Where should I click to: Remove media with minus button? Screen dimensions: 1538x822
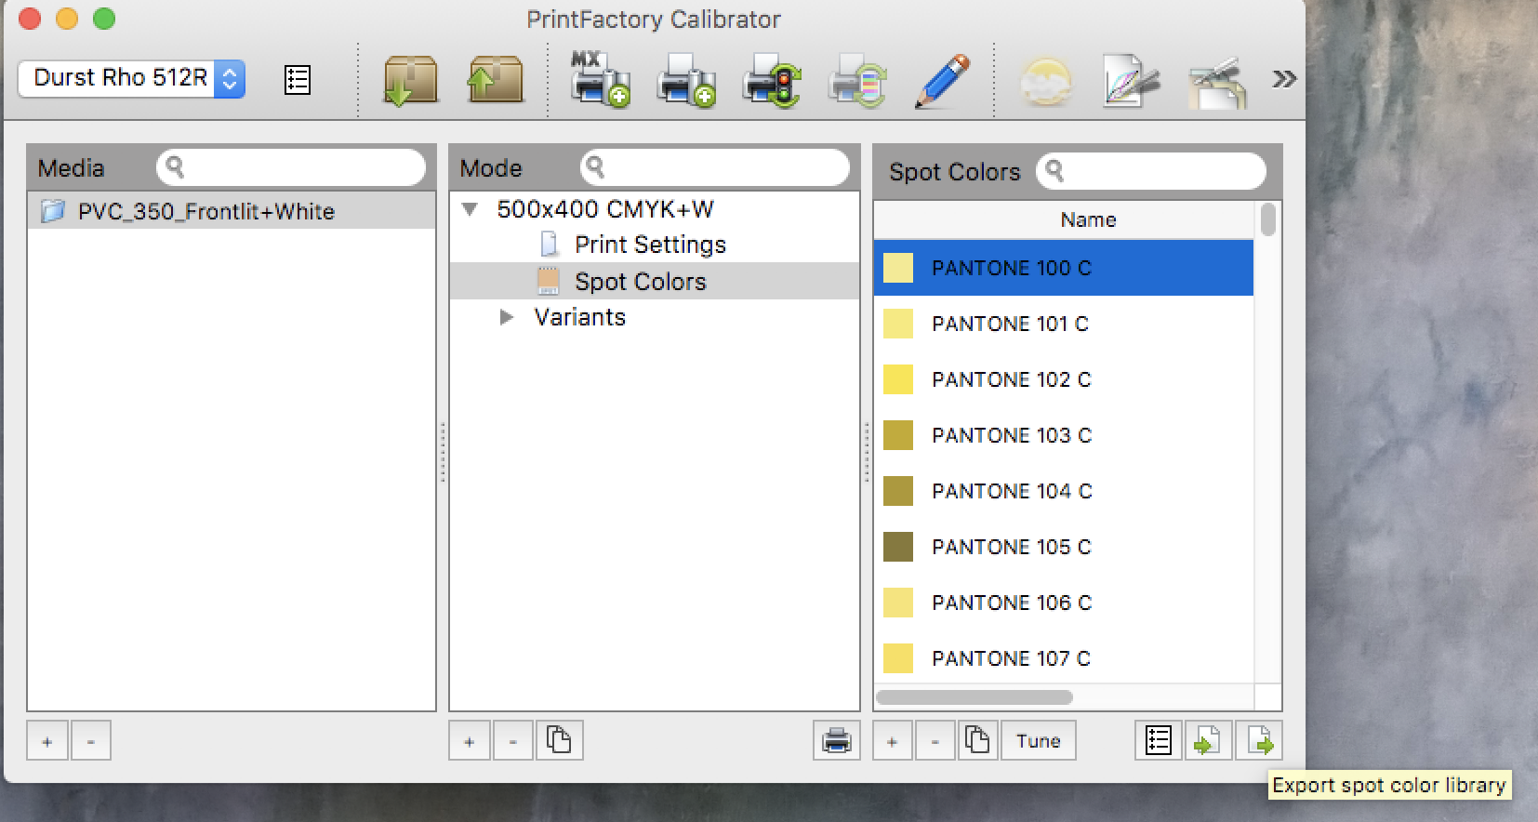tap(91, 741)
